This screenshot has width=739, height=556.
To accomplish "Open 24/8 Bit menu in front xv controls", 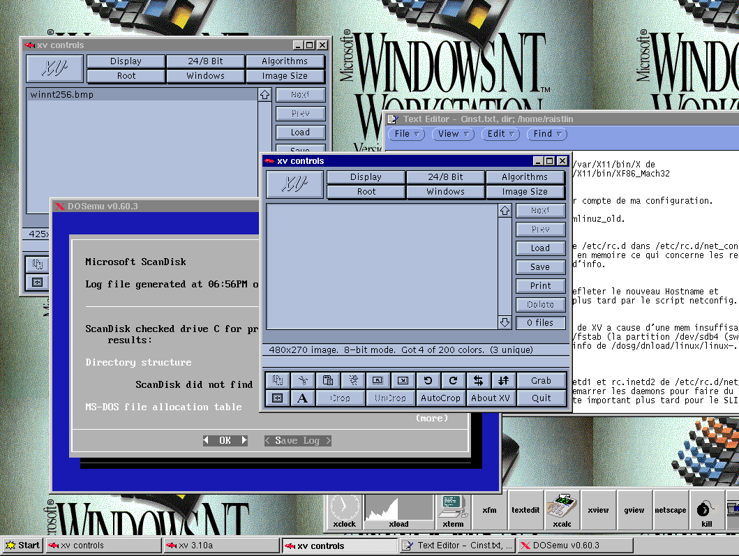I will [445, 177].
